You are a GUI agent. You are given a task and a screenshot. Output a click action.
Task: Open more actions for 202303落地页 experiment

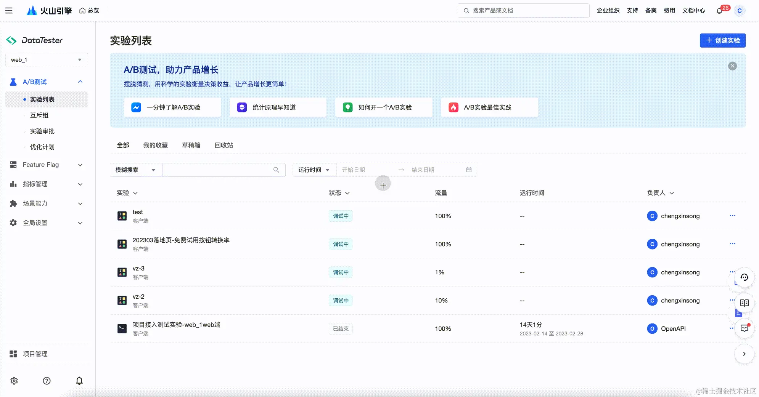[x=732, y=244]
